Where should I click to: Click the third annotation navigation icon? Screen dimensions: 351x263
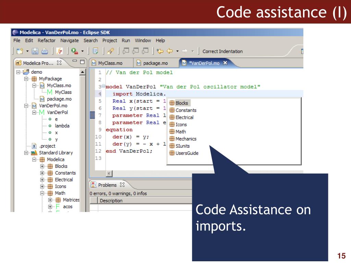pyautogui.click(x=145, y=51)
